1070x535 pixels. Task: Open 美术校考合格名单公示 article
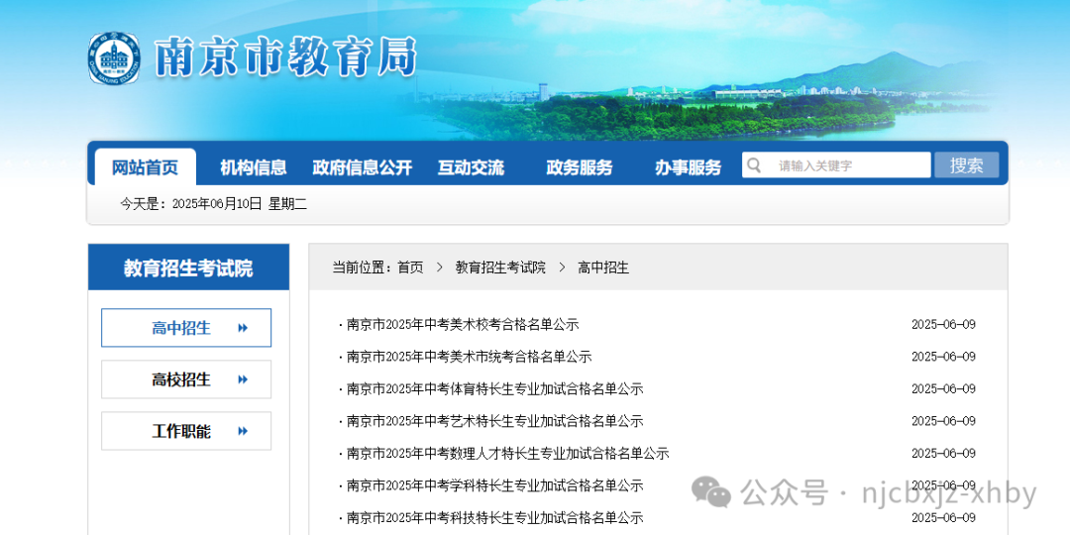463,325
